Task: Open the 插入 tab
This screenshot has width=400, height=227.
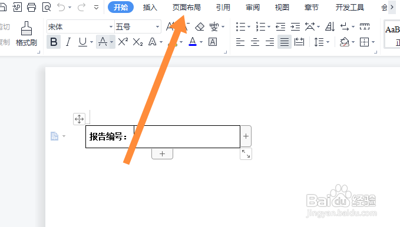Action: coord(150,8)
